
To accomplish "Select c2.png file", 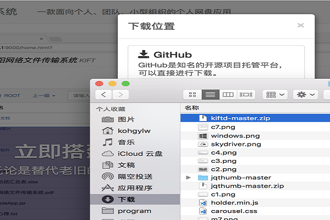I will coord(255,169).
